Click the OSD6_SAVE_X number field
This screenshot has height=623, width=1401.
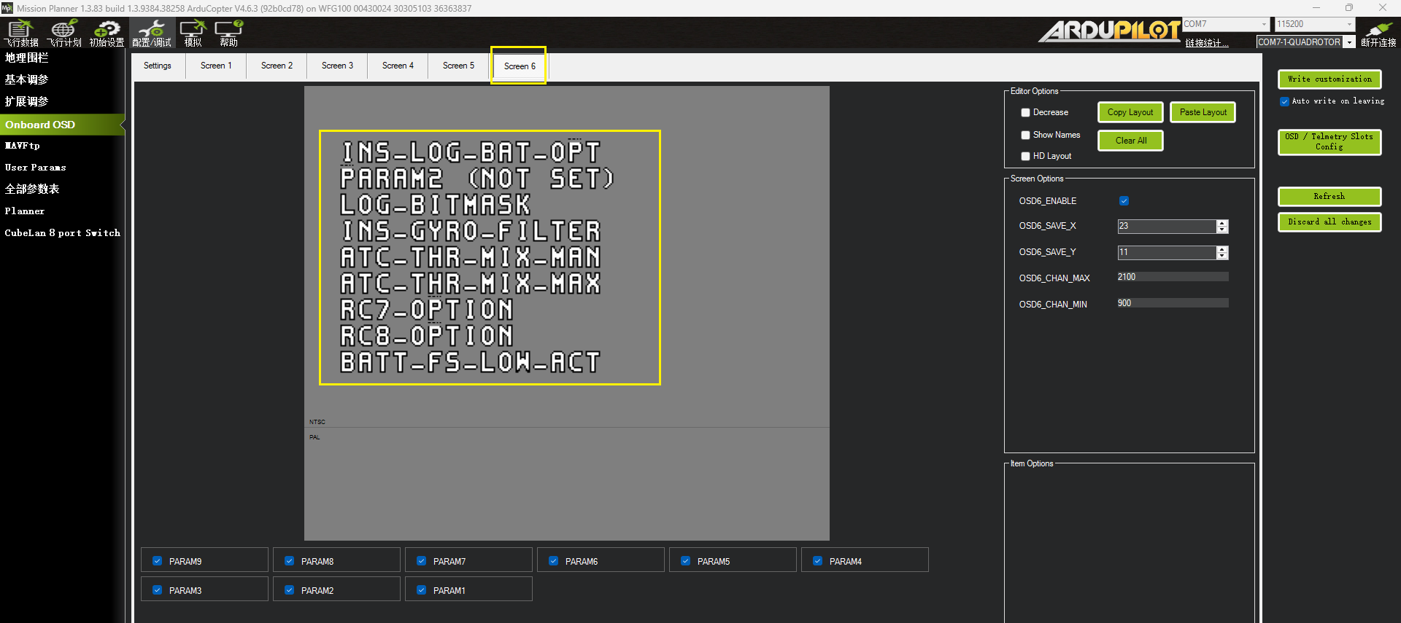(x=1165, y=226)
